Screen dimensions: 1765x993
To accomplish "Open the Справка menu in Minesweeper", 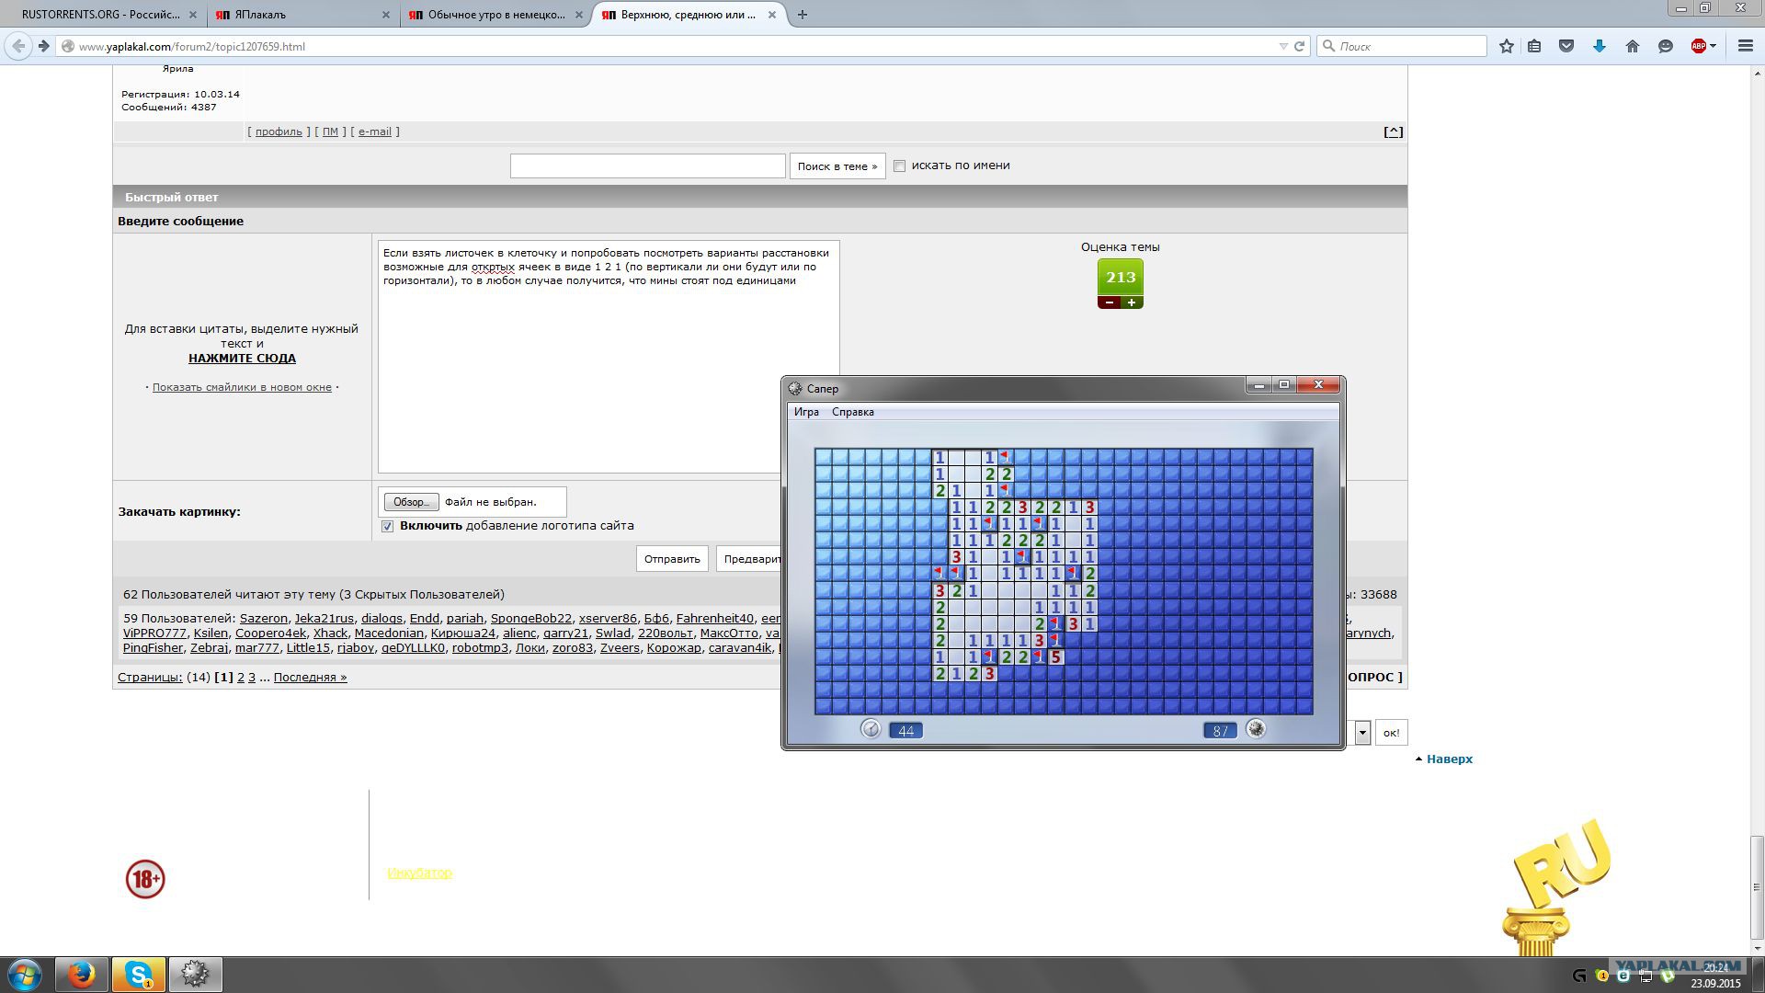I will pyautogui.click(x=853, y=412).
